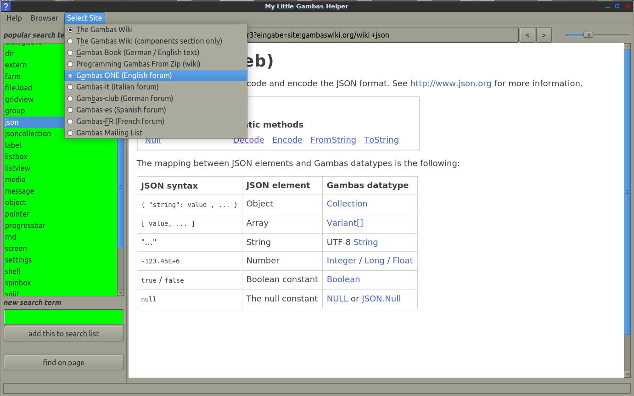Image resolution: width=634 pixels, height=396 pixels.
Task: Click the browser back arrow button
Action: 527,35
